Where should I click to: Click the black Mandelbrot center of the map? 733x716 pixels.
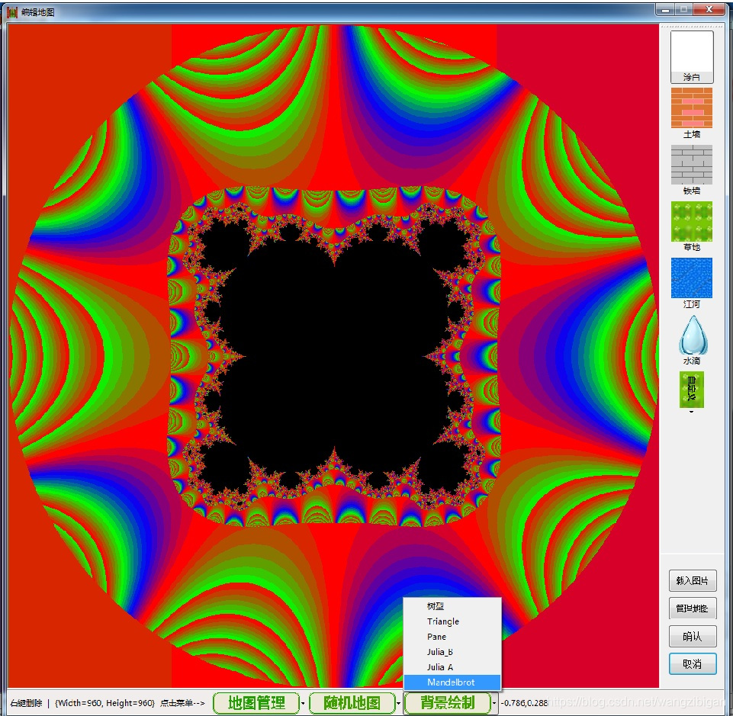coord(334,355)
